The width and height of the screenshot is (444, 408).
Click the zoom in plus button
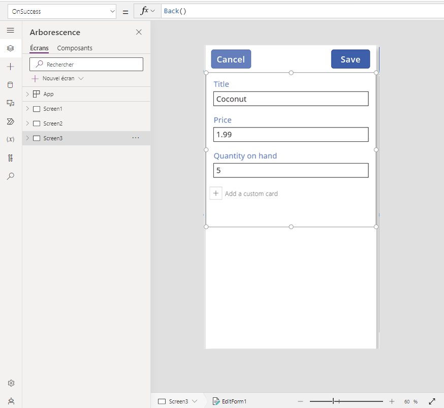(392, 401)
